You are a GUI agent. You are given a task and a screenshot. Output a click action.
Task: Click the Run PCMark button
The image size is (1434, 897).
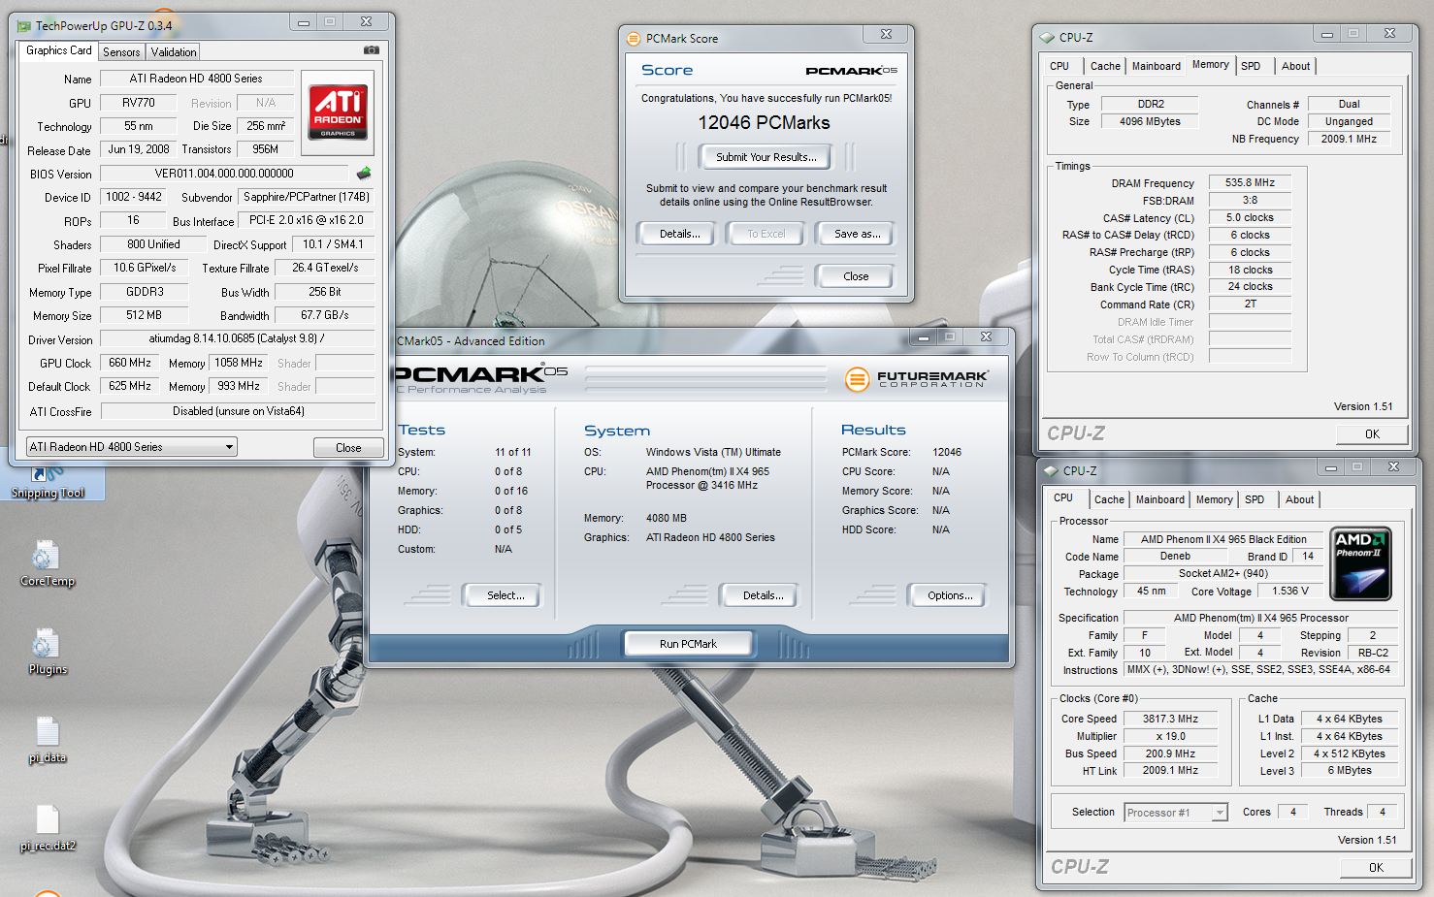[x=688, y=644]
